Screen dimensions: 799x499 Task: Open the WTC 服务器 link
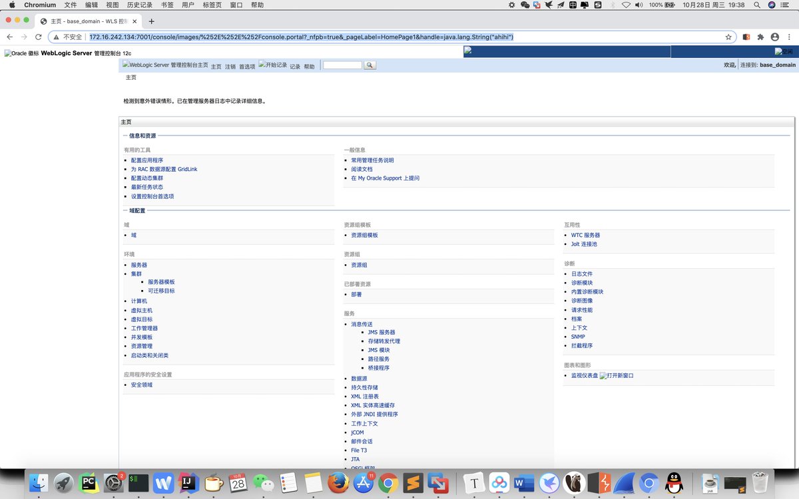pos(585,235)
